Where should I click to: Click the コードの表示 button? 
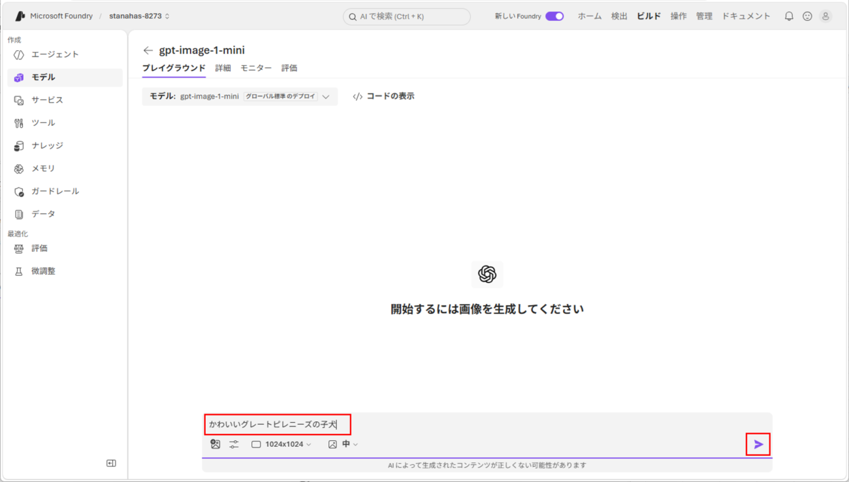click(383, 97)
